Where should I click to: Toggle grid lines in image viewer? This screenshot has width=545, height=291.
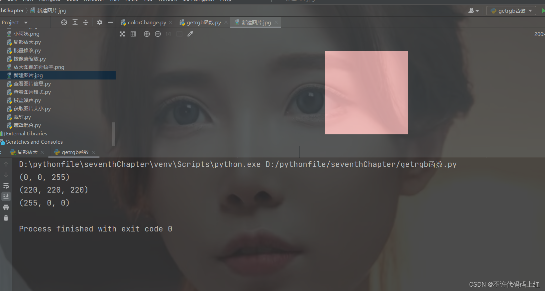point(133,34)
